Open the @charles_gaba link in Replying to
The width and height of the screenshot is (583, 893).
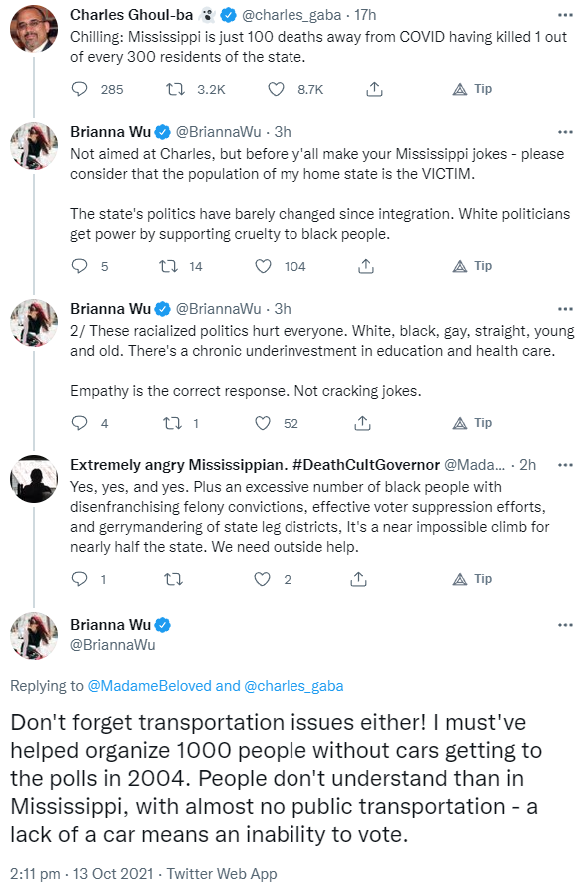click(x=293, y=686)
